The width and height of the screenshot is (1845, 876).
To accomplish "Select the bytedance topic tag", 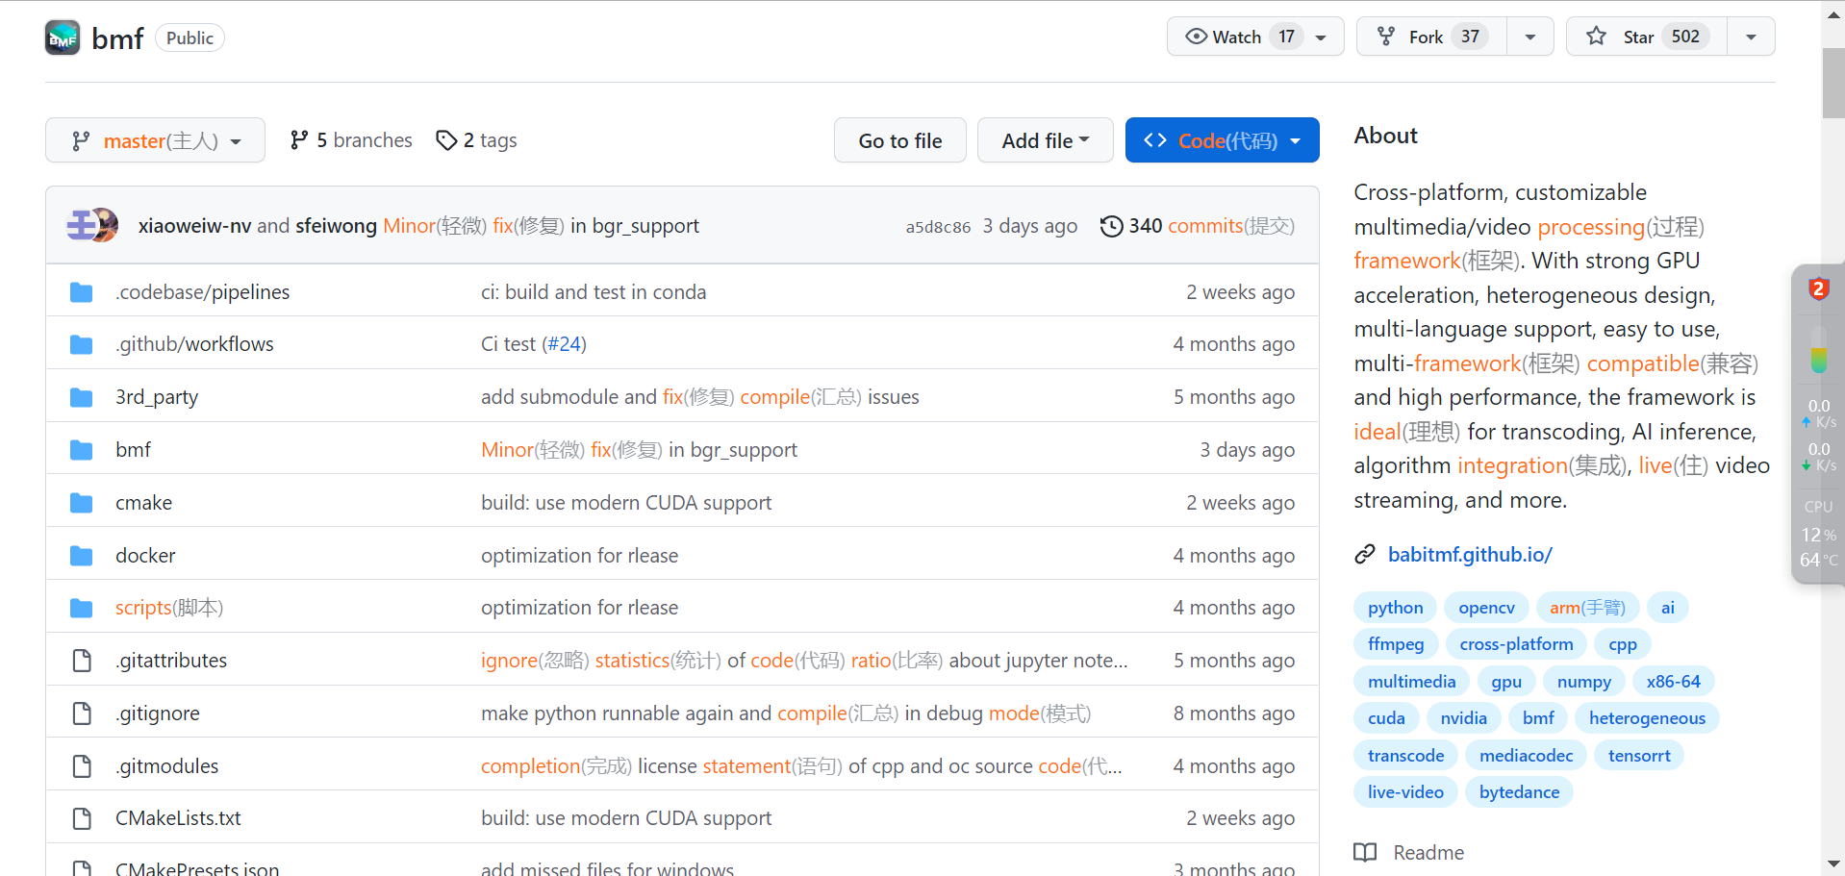I will 1520,792.
